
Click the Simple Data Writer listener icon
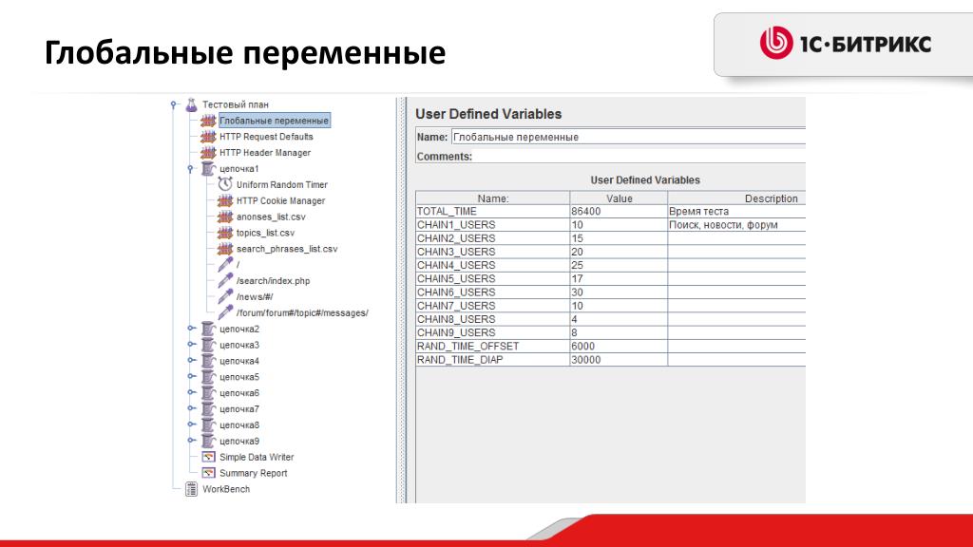point(208,457)
